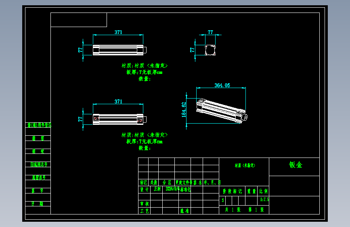This screenshot has height=227, width=350.
Task: Click the square end-view profile
Action: [210, 50]
